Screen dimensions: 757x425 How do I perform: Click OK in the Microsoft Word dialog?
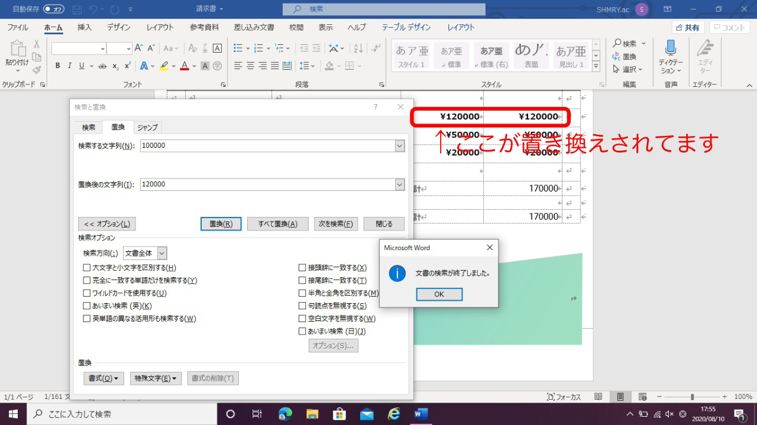[x=439, y=294]
